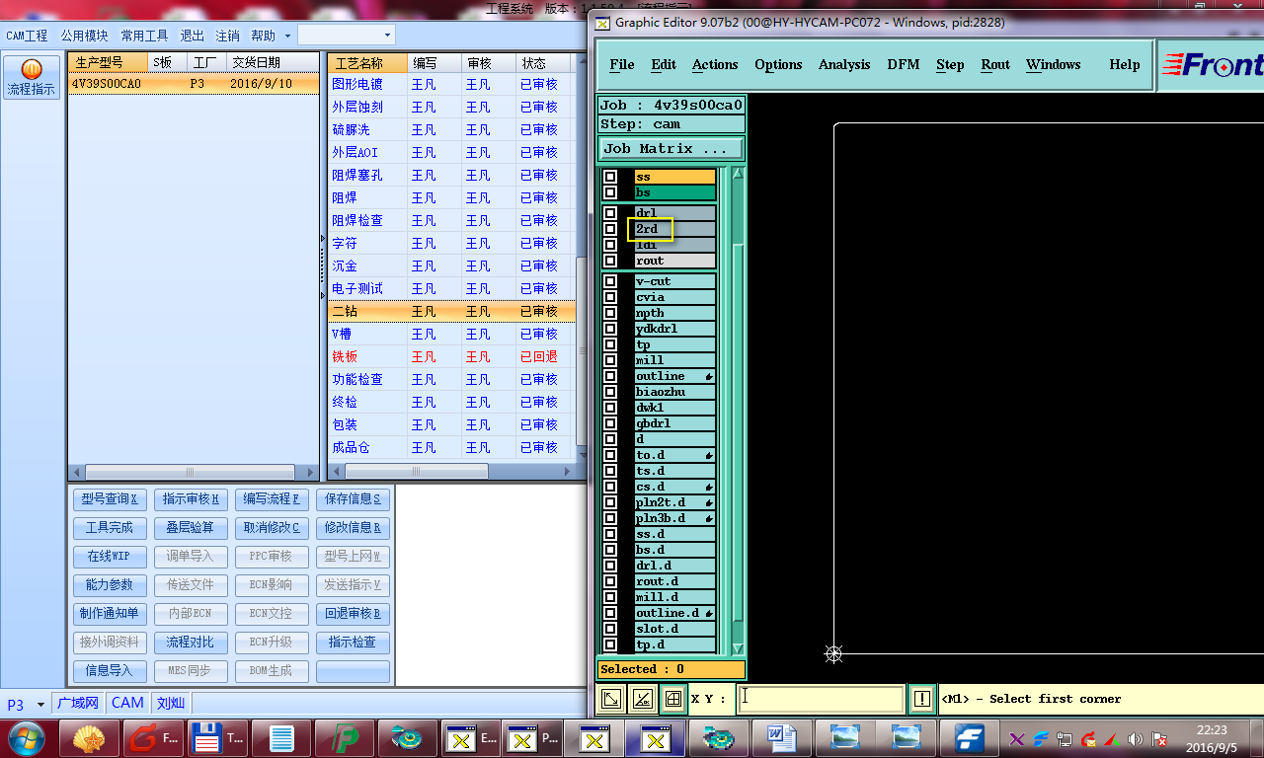Click the Frontline logo in Graphic Editor
Viewport: 1264px width, 758px height.
pos(1213,65)
